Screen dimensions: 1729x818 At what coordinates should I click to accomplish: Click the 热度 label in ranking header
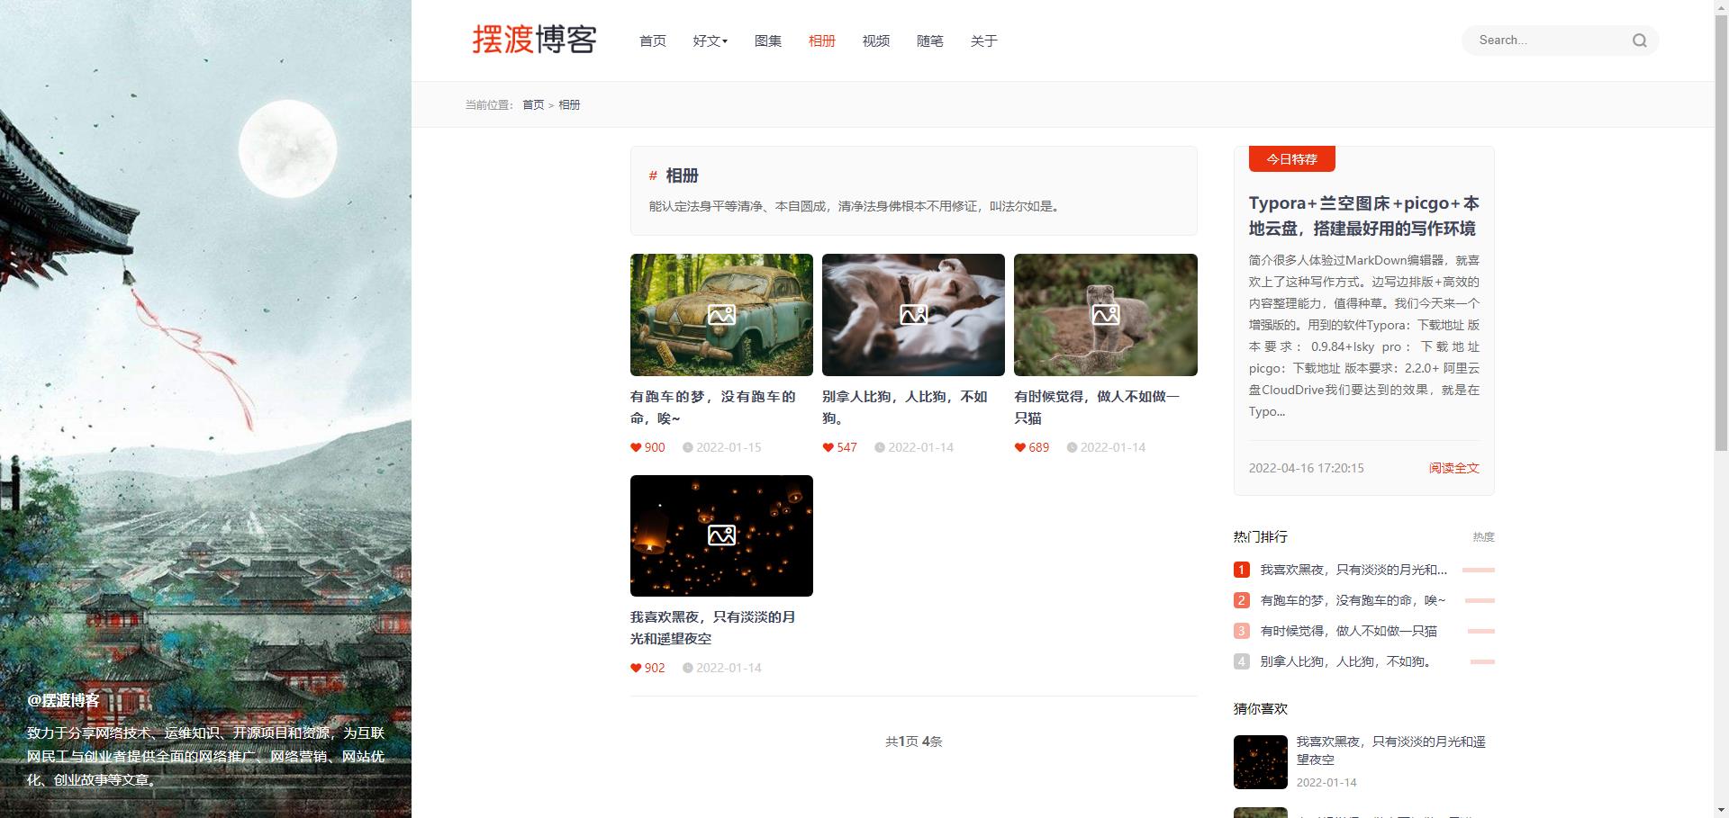1483,536
